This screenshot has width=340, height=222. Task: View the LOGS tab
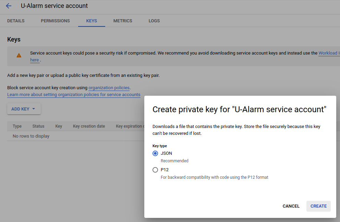[x=154, y=21]
